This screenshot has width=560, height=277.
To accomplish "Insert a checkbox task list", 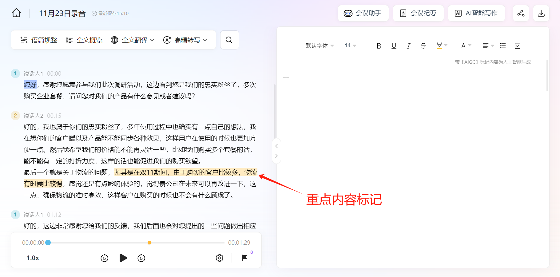I will (x=518, y=46).
